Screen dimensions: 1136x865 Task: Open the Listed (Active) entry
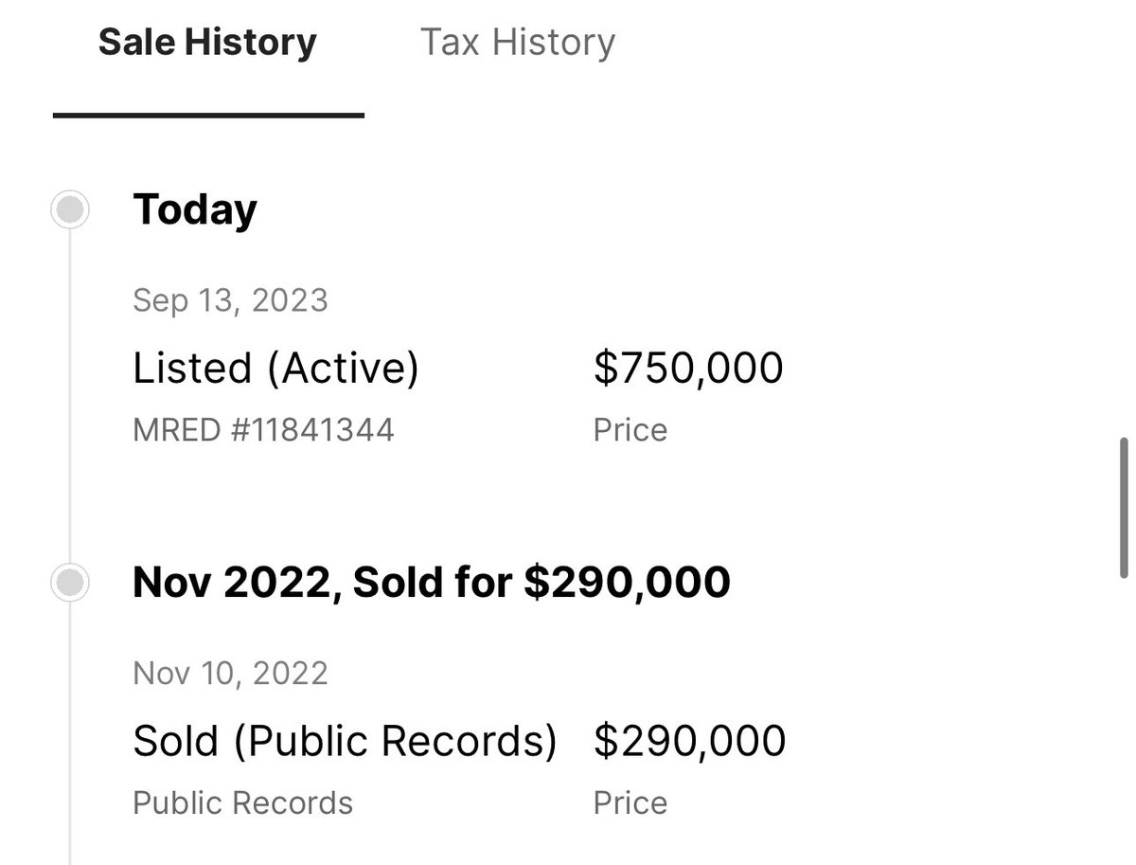[275, 368]
